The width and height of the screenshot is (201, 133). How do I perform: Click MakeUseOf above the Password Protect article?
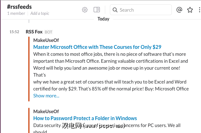pyautogui.click(x=46, y=111)
